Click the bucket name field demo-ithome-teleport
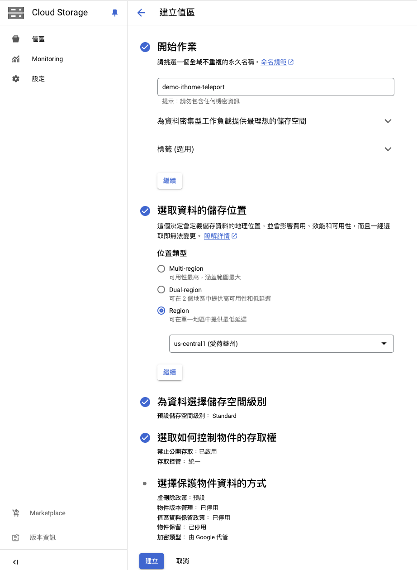417x570 pixels. pos(275,87)
